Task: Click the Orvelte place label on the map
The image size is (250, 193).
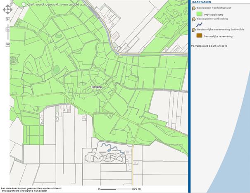Action: (x=97, y=87)
